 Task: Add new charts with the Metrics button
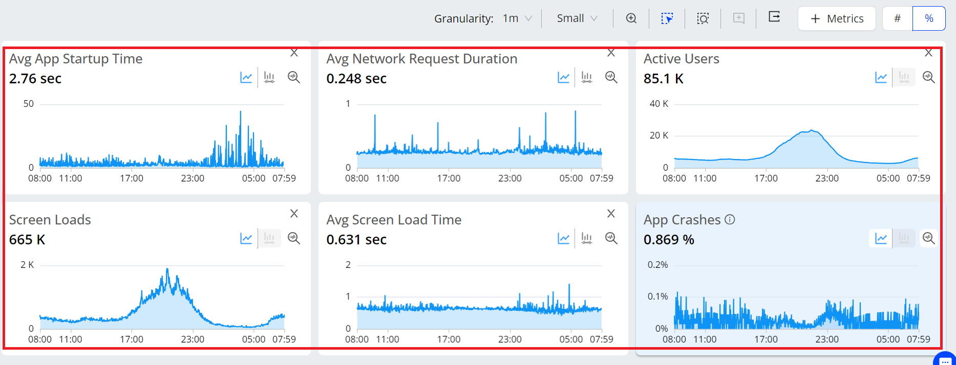coord(837,18)
